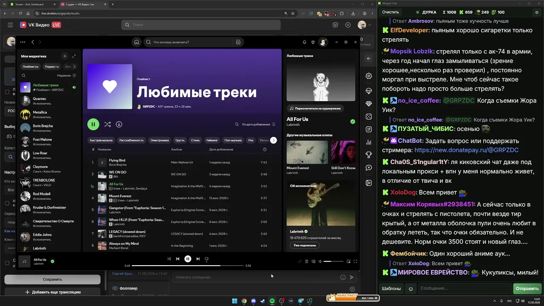Open Discord from the taskbar
Screen dimensions: 544x306
pyautogui.click(x=254, y=301)
